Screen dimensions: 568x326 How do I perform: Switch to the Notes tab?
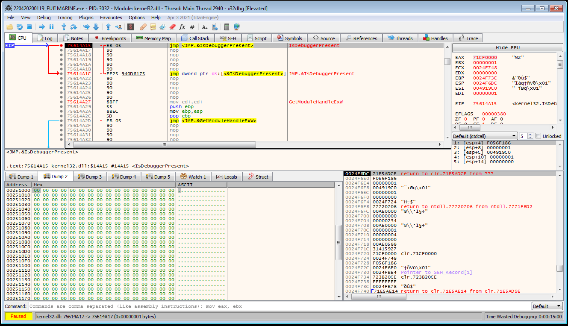[73, 38]
